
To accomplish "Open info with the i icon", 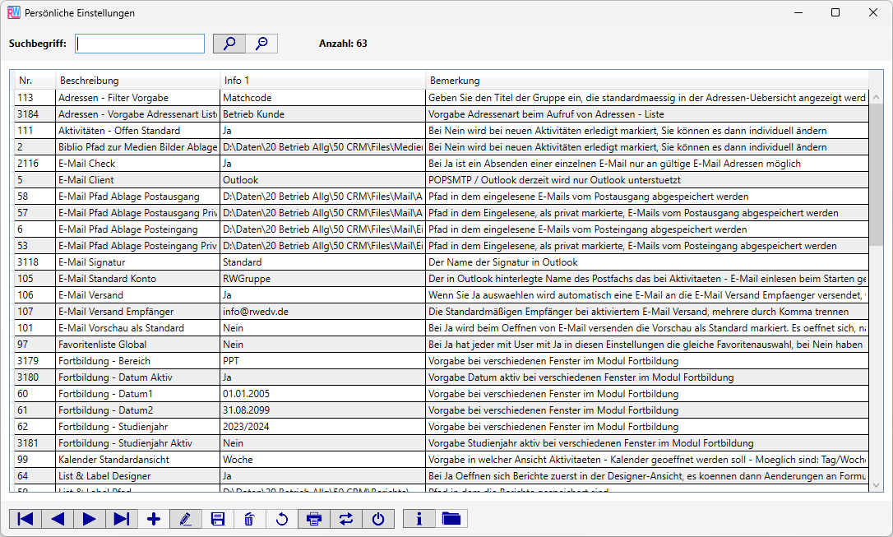I will pyautogui.click(x=419, y=519).
